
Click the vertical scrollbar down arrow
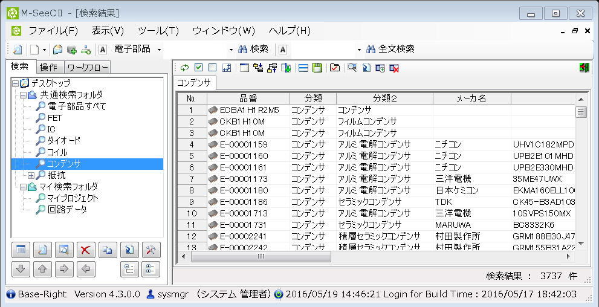click(581, 243)
